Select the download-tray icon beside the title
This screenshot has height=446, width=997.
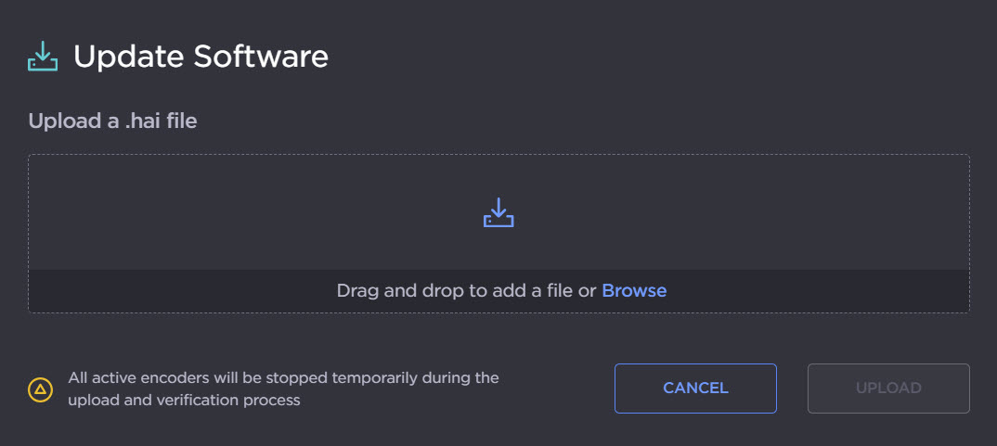[43, 57]
